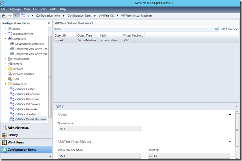Click the Back navigation arrow
Viewport: 242px width, 161px height.
click(x=3, y=15)
